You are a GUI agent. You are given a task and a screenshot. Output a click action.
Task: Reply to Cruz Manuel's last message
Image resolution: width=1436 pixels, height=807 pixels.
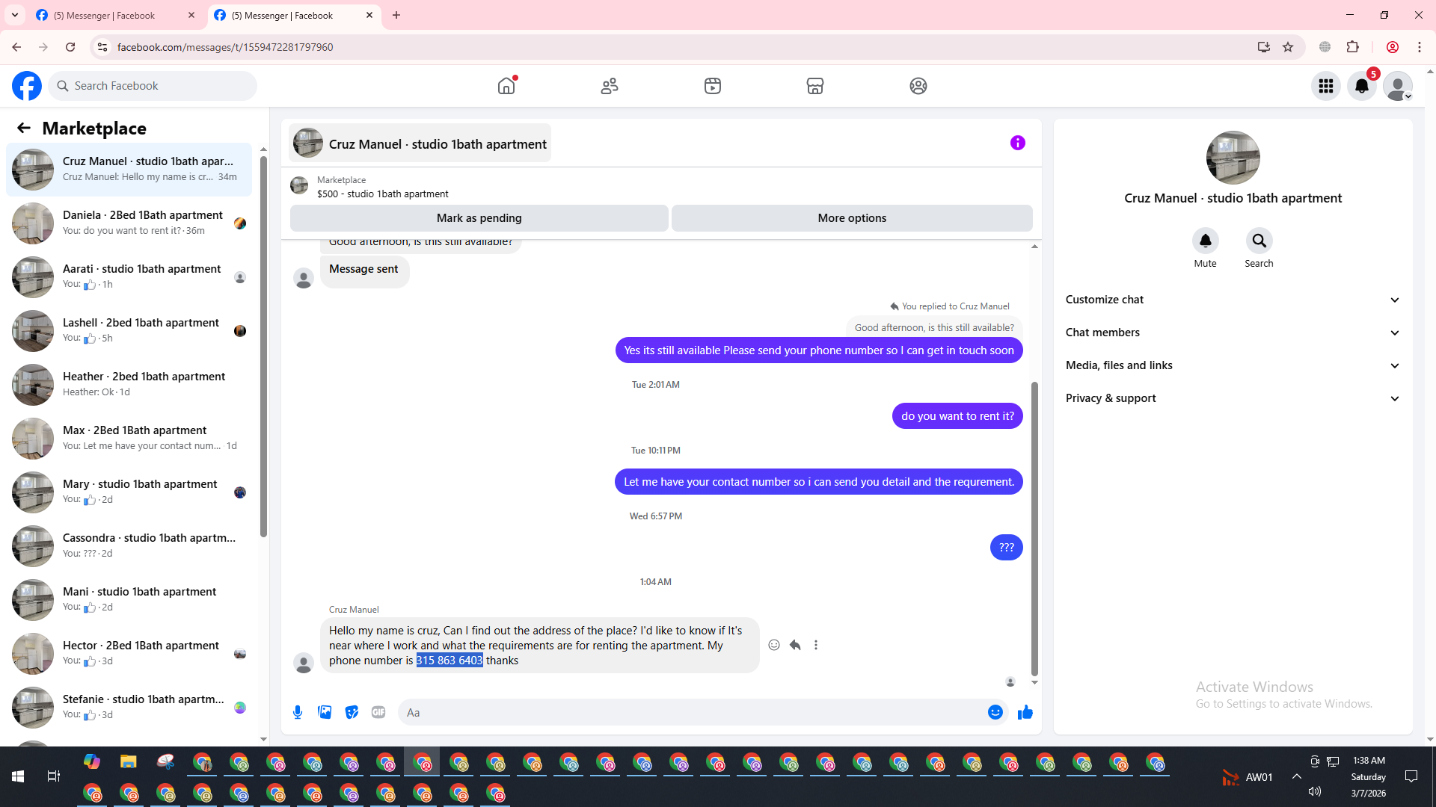(x=795, y=645)
